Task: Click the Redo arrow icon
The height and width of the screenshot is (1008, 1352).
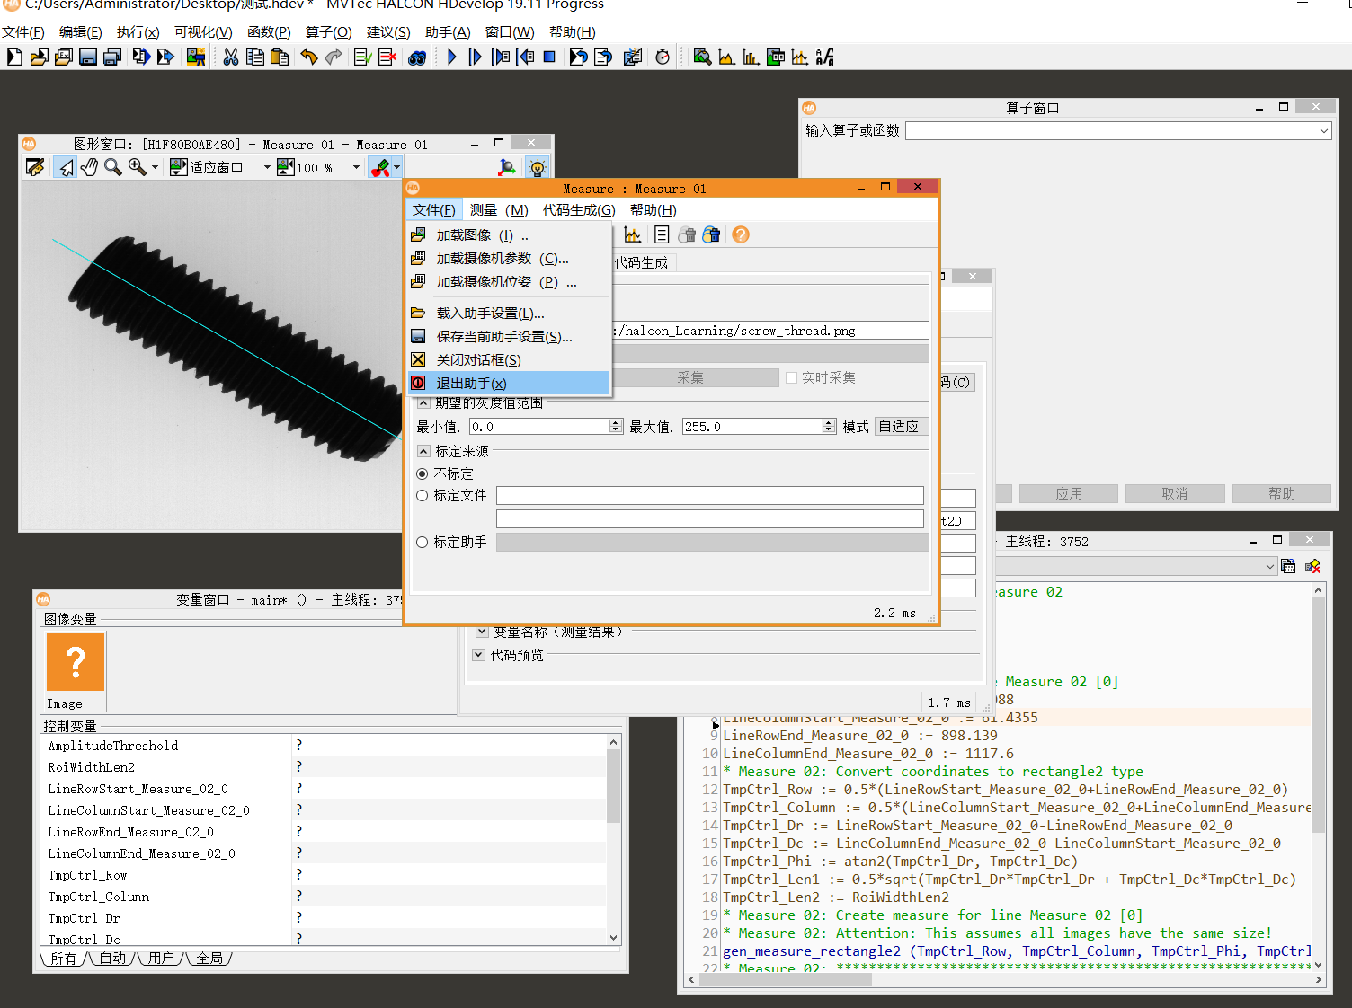Action: point(334,57)
